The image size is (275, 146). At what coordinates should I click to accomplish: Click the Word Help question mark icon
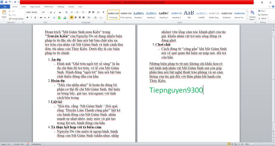273,6
